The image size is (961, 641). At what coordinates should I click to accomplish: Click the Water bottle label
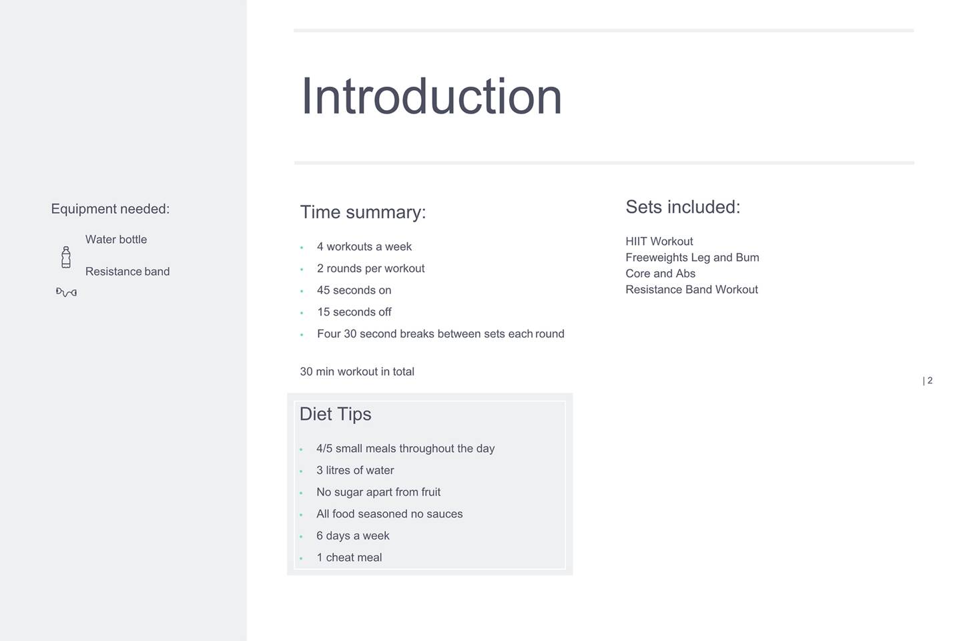[x=116, y=240]
